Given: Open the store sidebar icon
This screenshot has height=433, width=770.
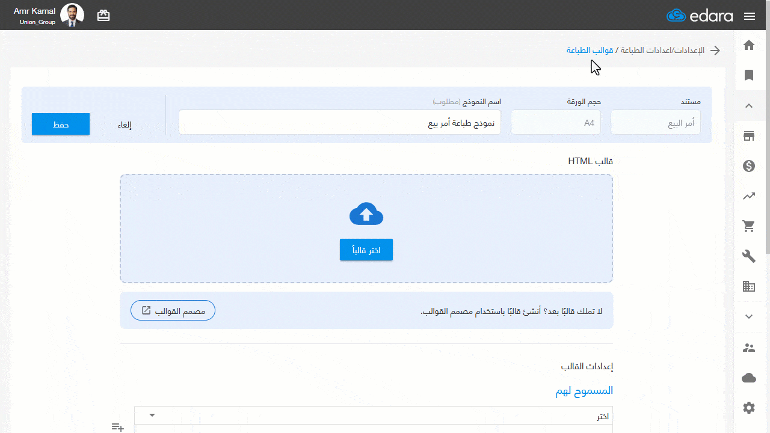Looking at the screenshot, I should click(749, 136).
